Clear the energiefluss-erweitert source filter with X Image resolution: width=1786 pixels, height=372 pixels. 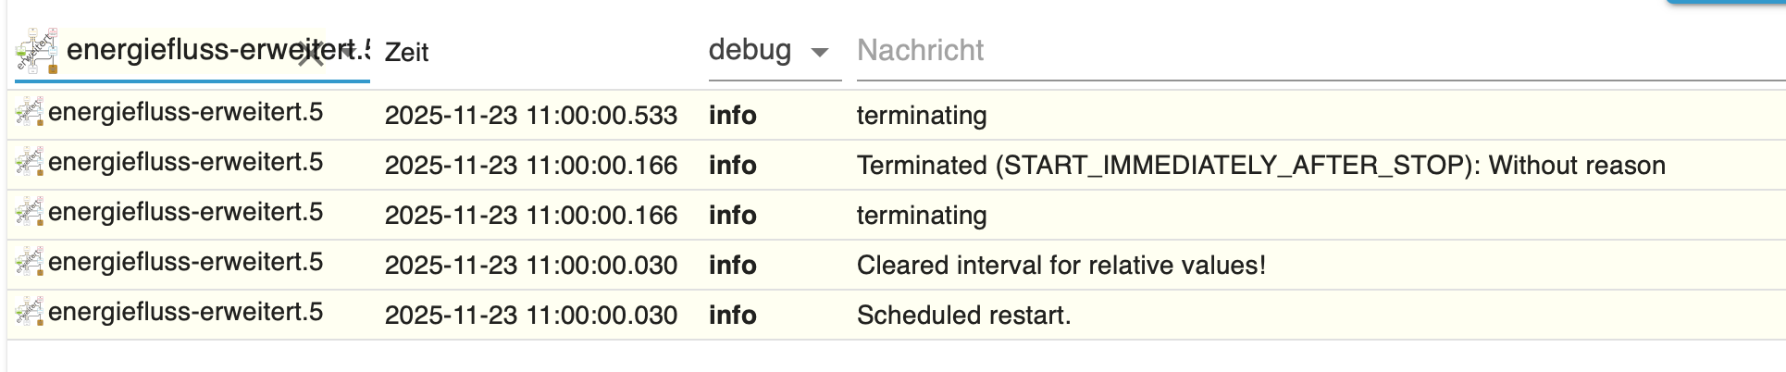tap(310, 55)
